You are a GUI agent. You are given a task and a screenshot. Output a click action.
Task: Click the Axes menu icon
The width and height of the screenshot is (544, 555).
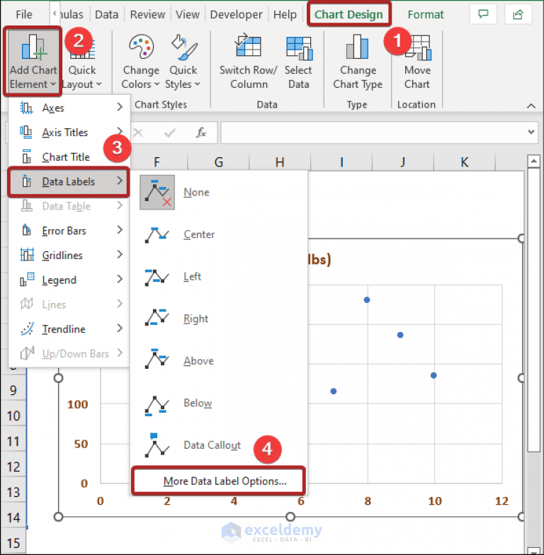point(27,108)
